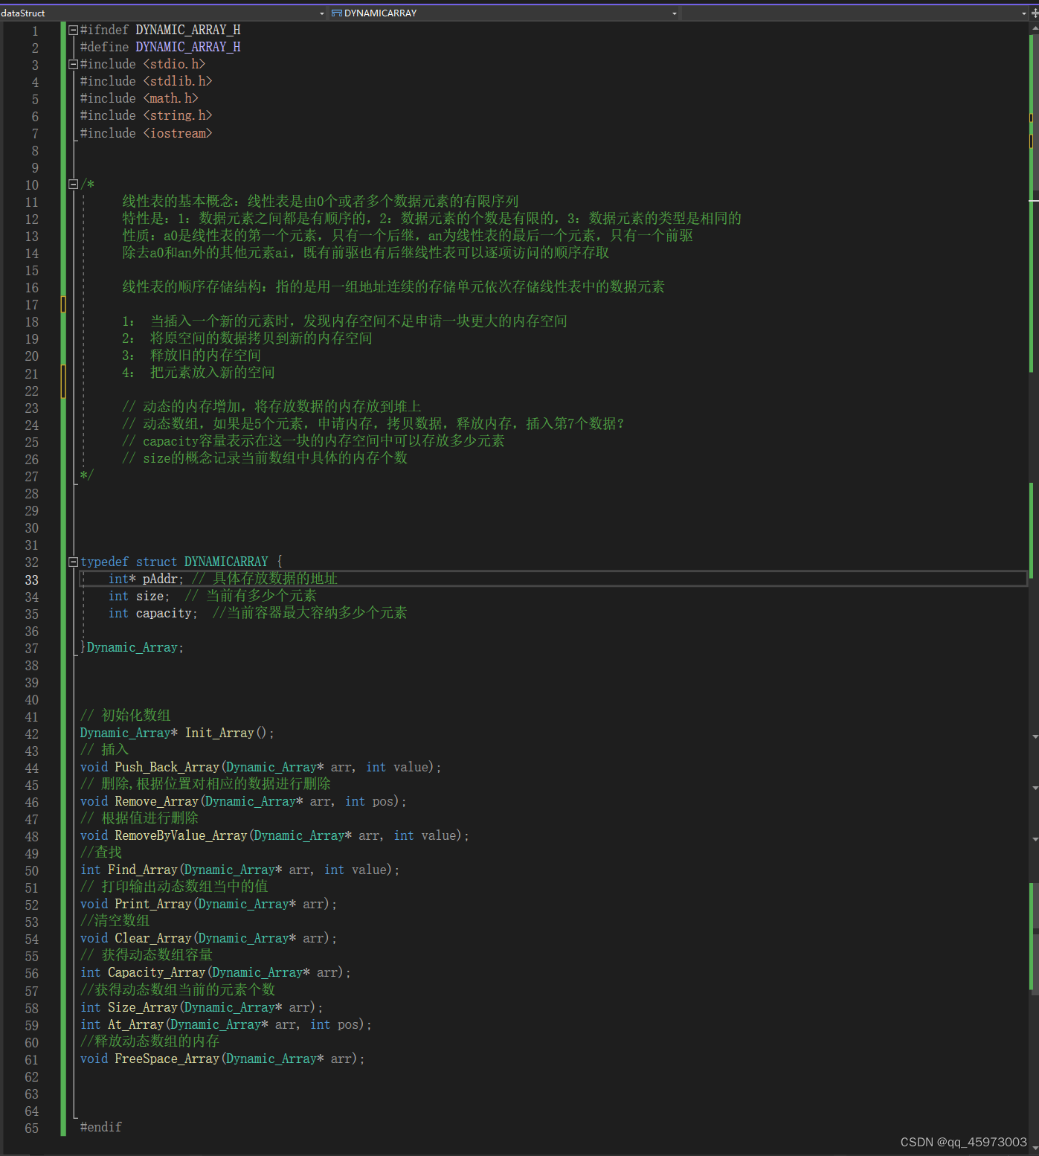
Task: Collapse the #include <stdio.h> region
Action: click(x=73, y=64)
